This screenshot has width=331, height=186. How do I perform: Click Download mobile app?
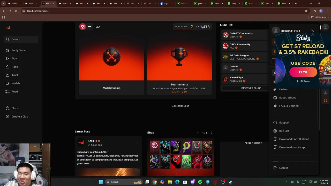tap(292, 147)
